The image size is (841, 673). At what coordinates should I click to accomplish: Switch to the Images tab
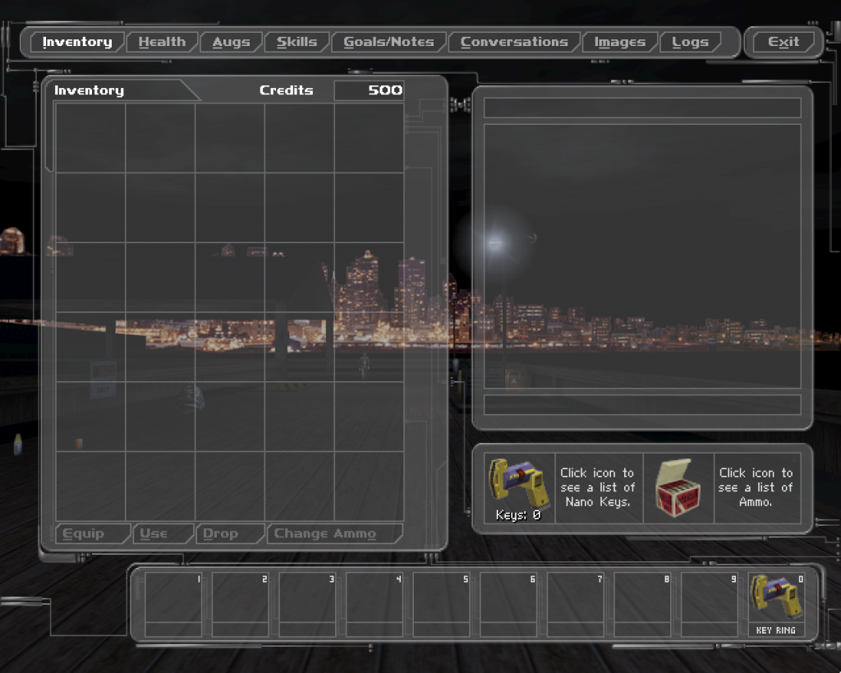tap(620, 42)
